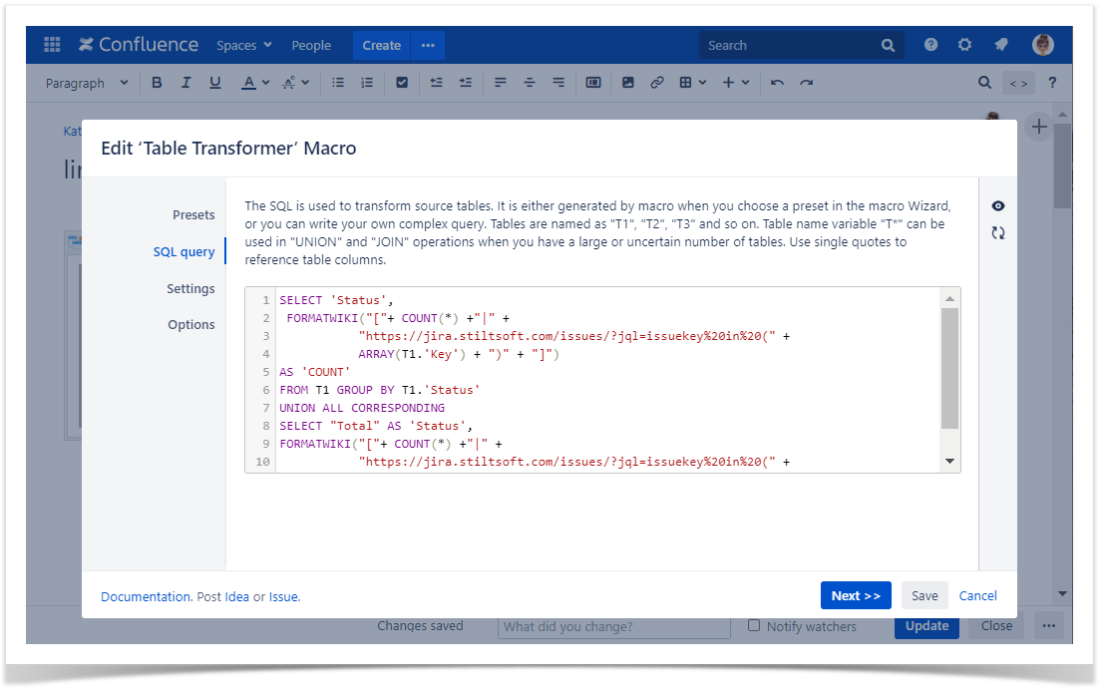Open the Idea link
Screen dimensions: 1107x693
236,597
